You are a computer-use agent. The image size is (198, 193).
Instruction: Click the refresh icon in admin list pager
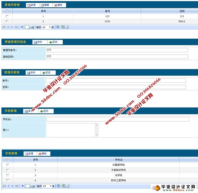tap(58, 27)
